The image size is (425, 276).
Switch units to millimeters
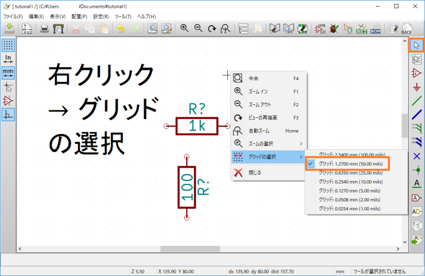pyautogui.click(x=8, y=73)
